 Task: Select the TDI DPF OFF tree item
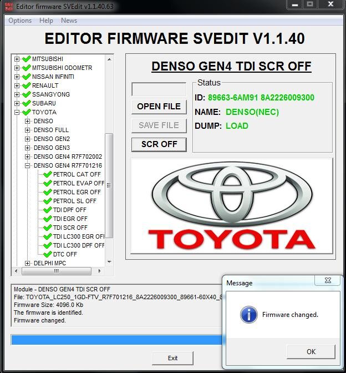(70, 210)
